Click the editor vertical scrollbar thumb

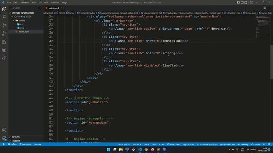[x=272, y=62]
